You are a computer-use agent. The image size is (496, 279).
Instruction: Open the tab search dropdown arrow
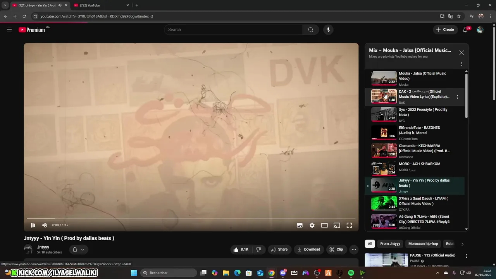[x=5, y=5]
